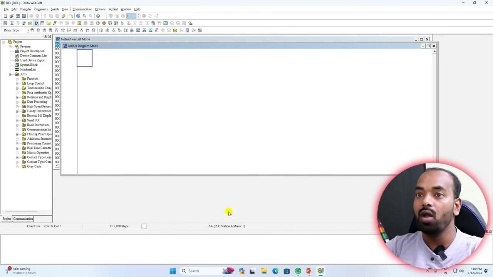Click the New file toolbar icon
Screen dimensions: 493x277
(x=5, y=16)
